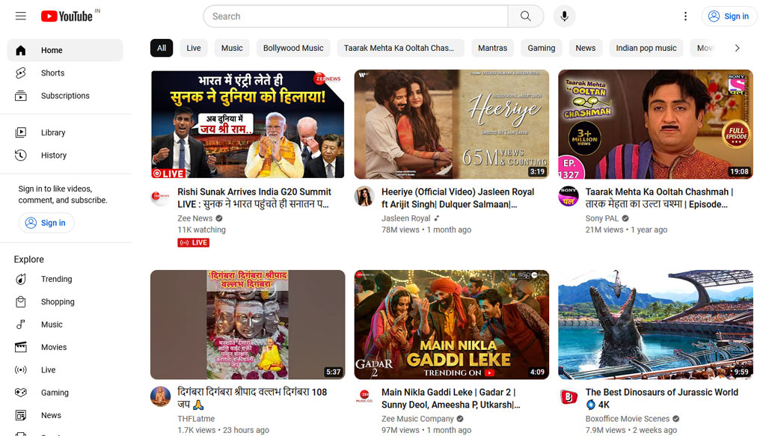766x436 pixels.
Task: Open Jasleen Royal channel avatar
Action: [364, 197]
